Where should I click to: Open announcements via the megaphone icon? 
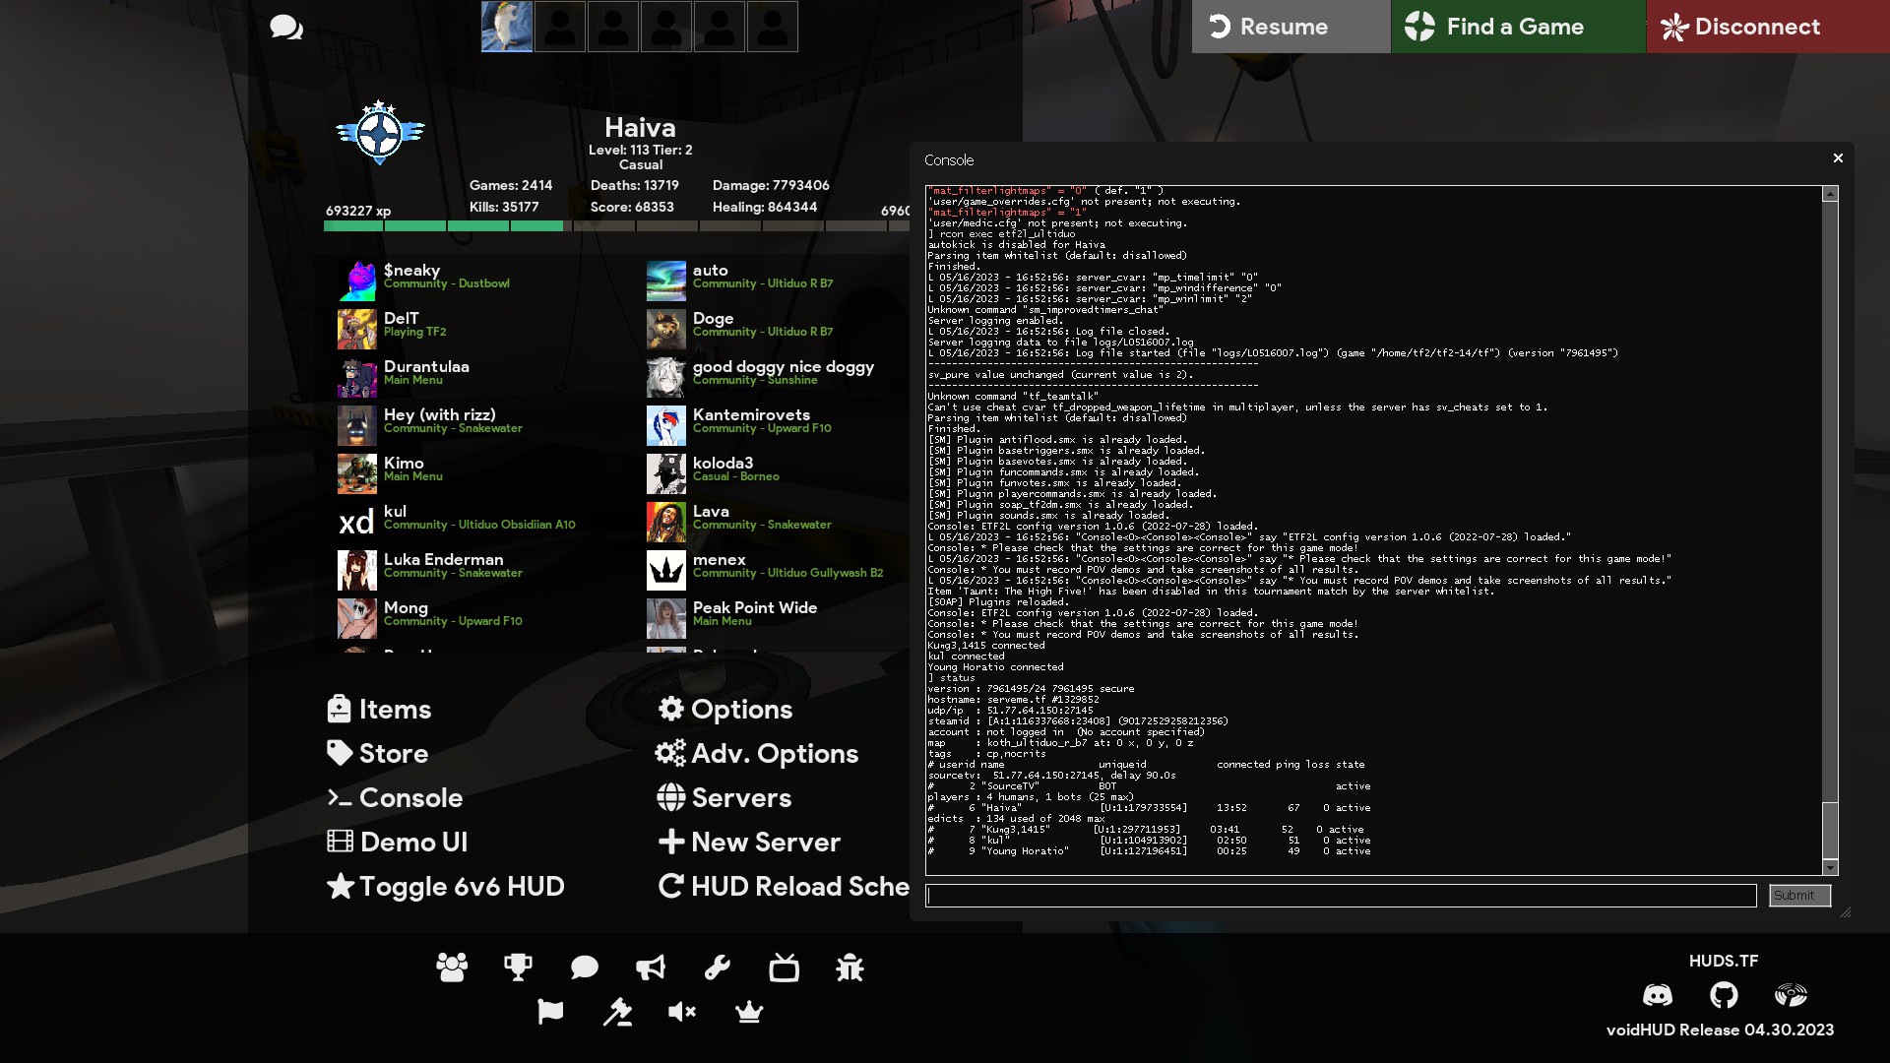pos(651,968)
